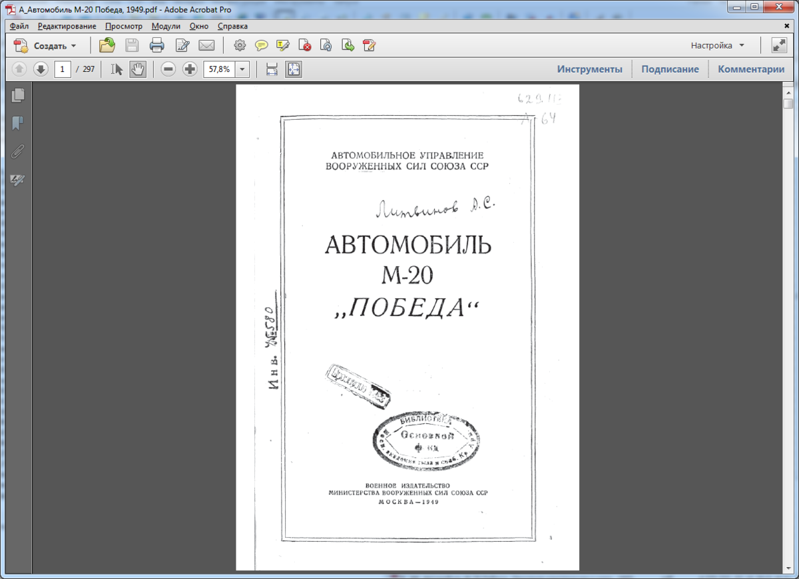Open the Просмотр menu
The height and width of the screenshot is (579, 799).
click(124, 26)
